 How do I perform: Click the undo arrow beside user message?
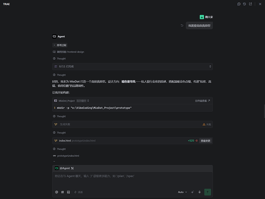182,25
